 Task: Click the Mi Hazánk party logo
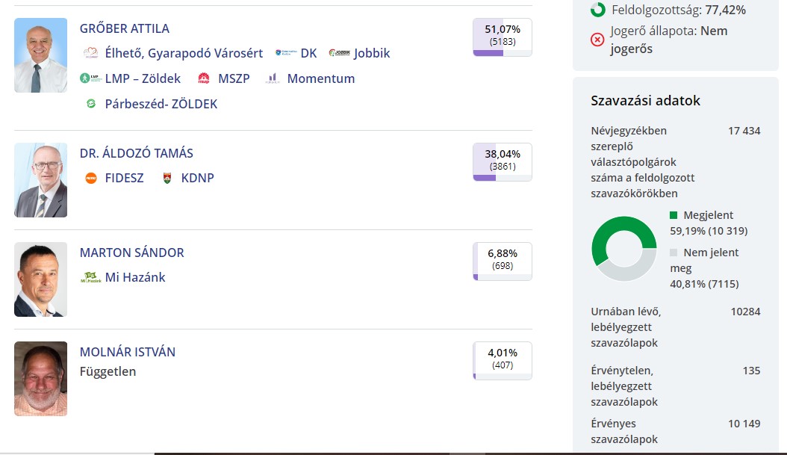coord(91,277)
